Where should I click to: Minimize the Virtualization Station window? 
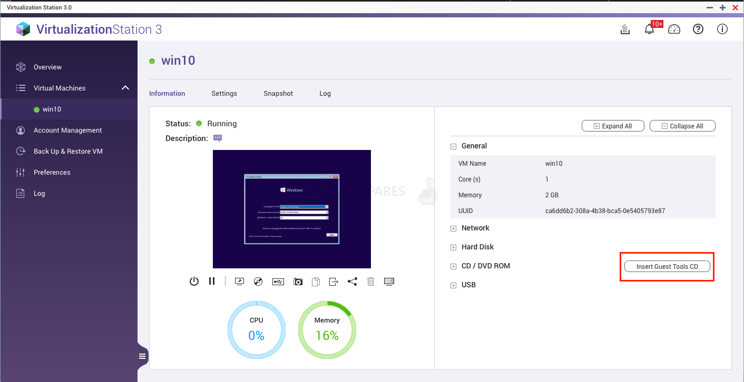tap(710, 7)
